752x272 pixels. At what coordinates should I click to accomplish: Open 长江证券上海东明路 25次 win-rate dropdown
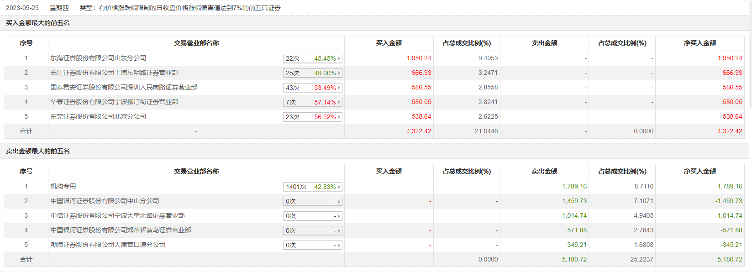point(339,73)
